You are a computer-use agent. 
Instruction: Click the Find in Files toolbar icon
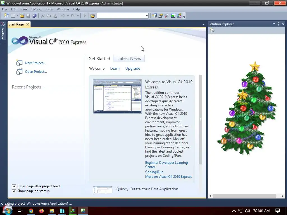(92, 16)
